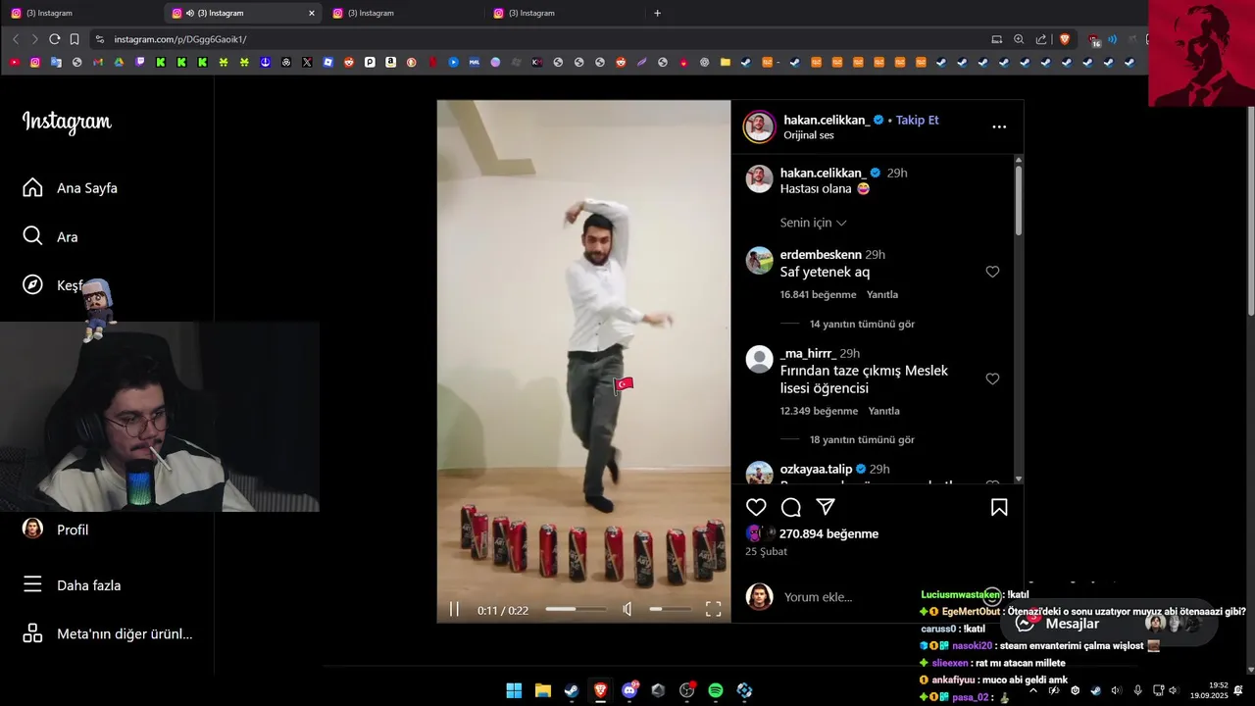Open the zoom magnifier in address bar
1255x706 pixels.
pyautogui.click(x=1019, y=39)
